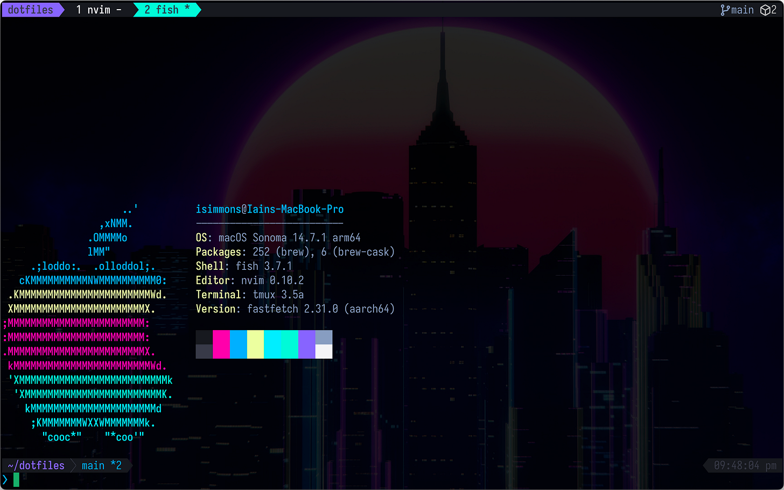Image resolution: width=784 pixels, height=490 pixels.
Task: Click the green terminal cursor block
Action: coord(16,480)
